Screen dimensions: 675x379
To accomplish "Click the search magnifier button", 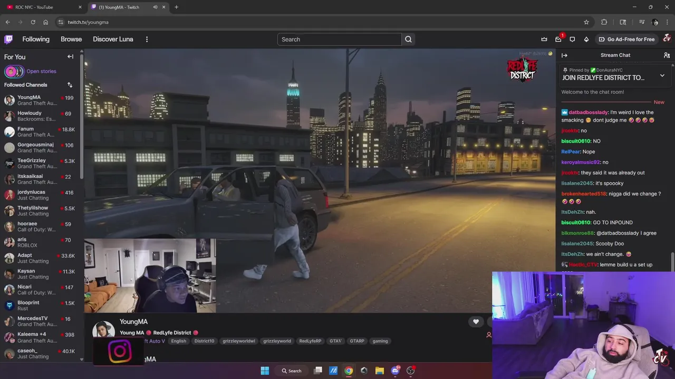I will tap(408, 39).
